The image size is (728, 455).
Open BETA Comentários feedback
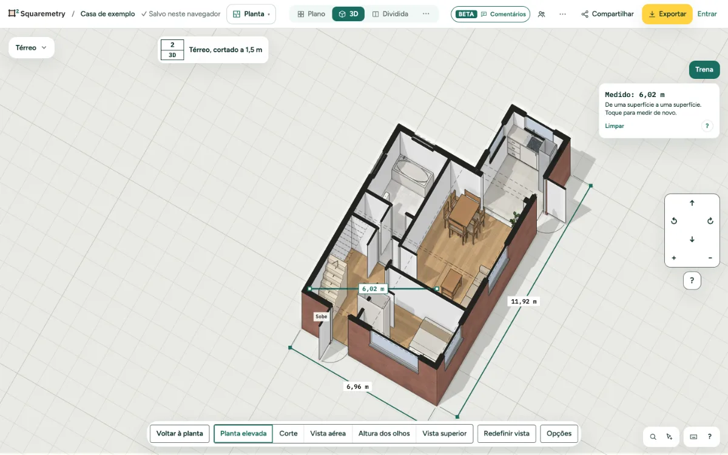[x=490, y=14]
